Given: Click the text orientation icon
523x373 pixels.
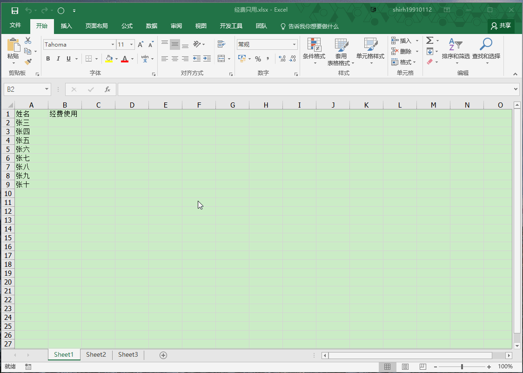Looking at the screenshot, I should click(x=197, y=44).
